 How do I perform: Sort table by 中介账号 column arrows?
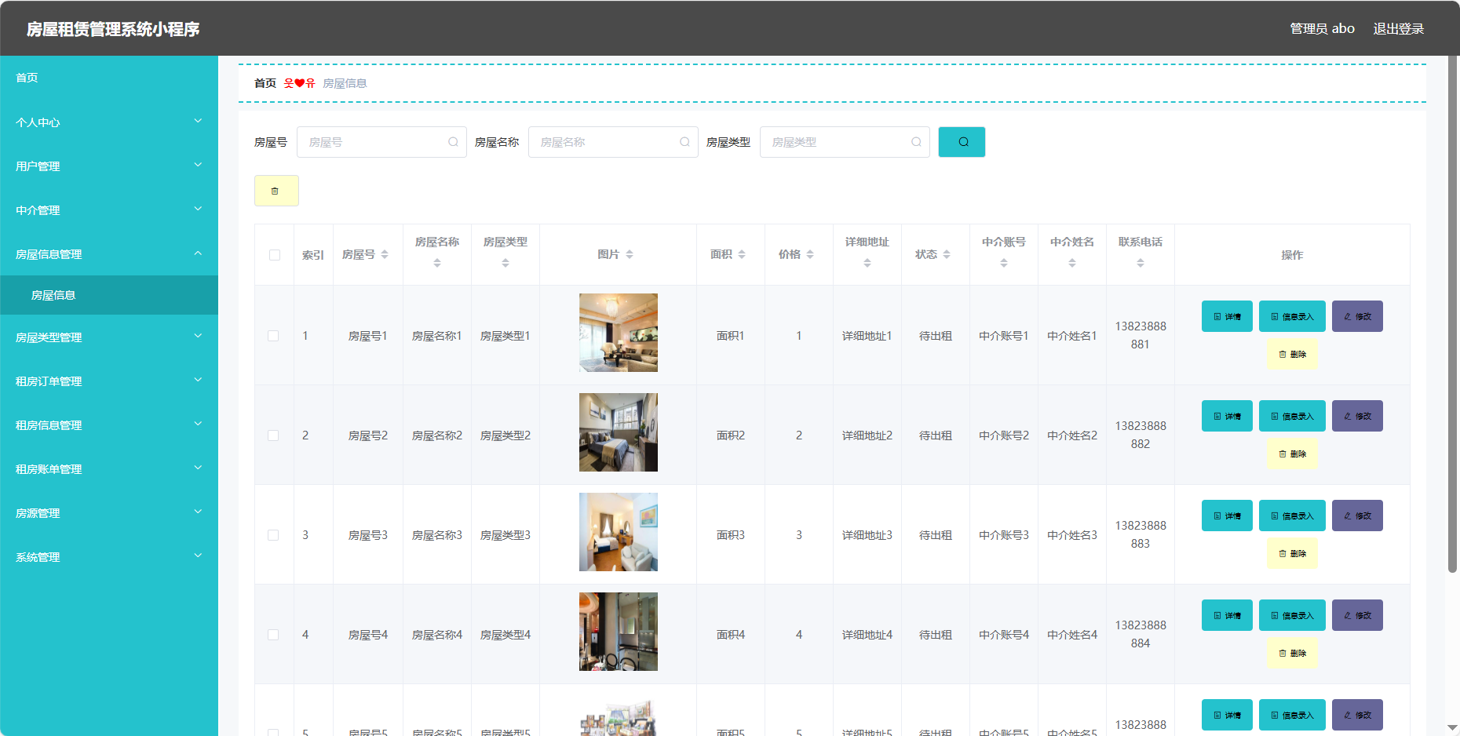pyautogui.click(x=1004, y=263)
